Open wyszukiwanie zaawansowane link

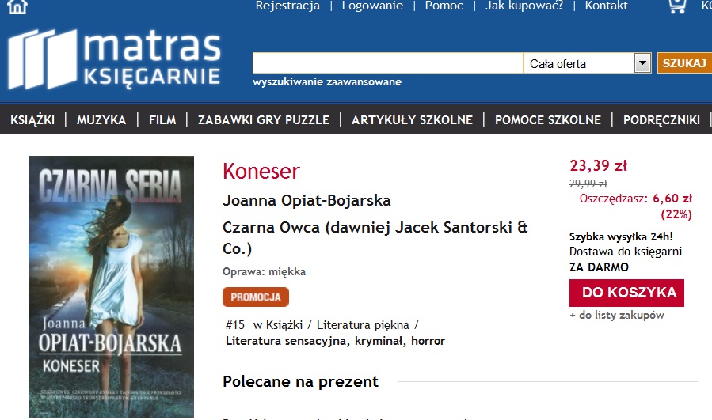tap(327, 82)
